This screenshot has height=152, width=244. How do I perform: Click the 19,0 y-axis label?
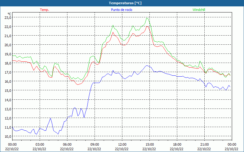[8, 54]
